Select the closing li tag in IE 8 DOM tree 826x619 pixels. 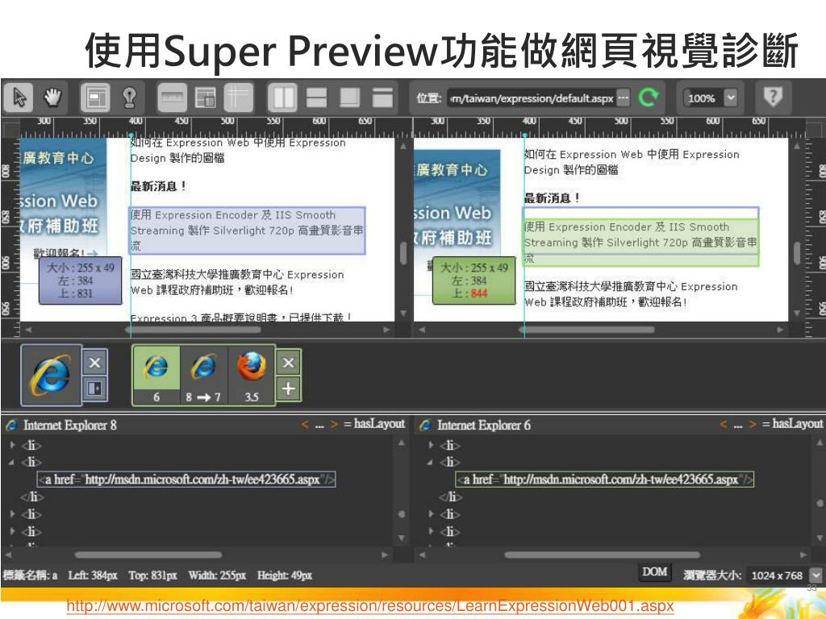point(31,496)
